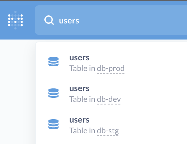Follow the db-stg database link
Image resolution: width=187 pixels, height=144 pixels.
click(108, 131)
